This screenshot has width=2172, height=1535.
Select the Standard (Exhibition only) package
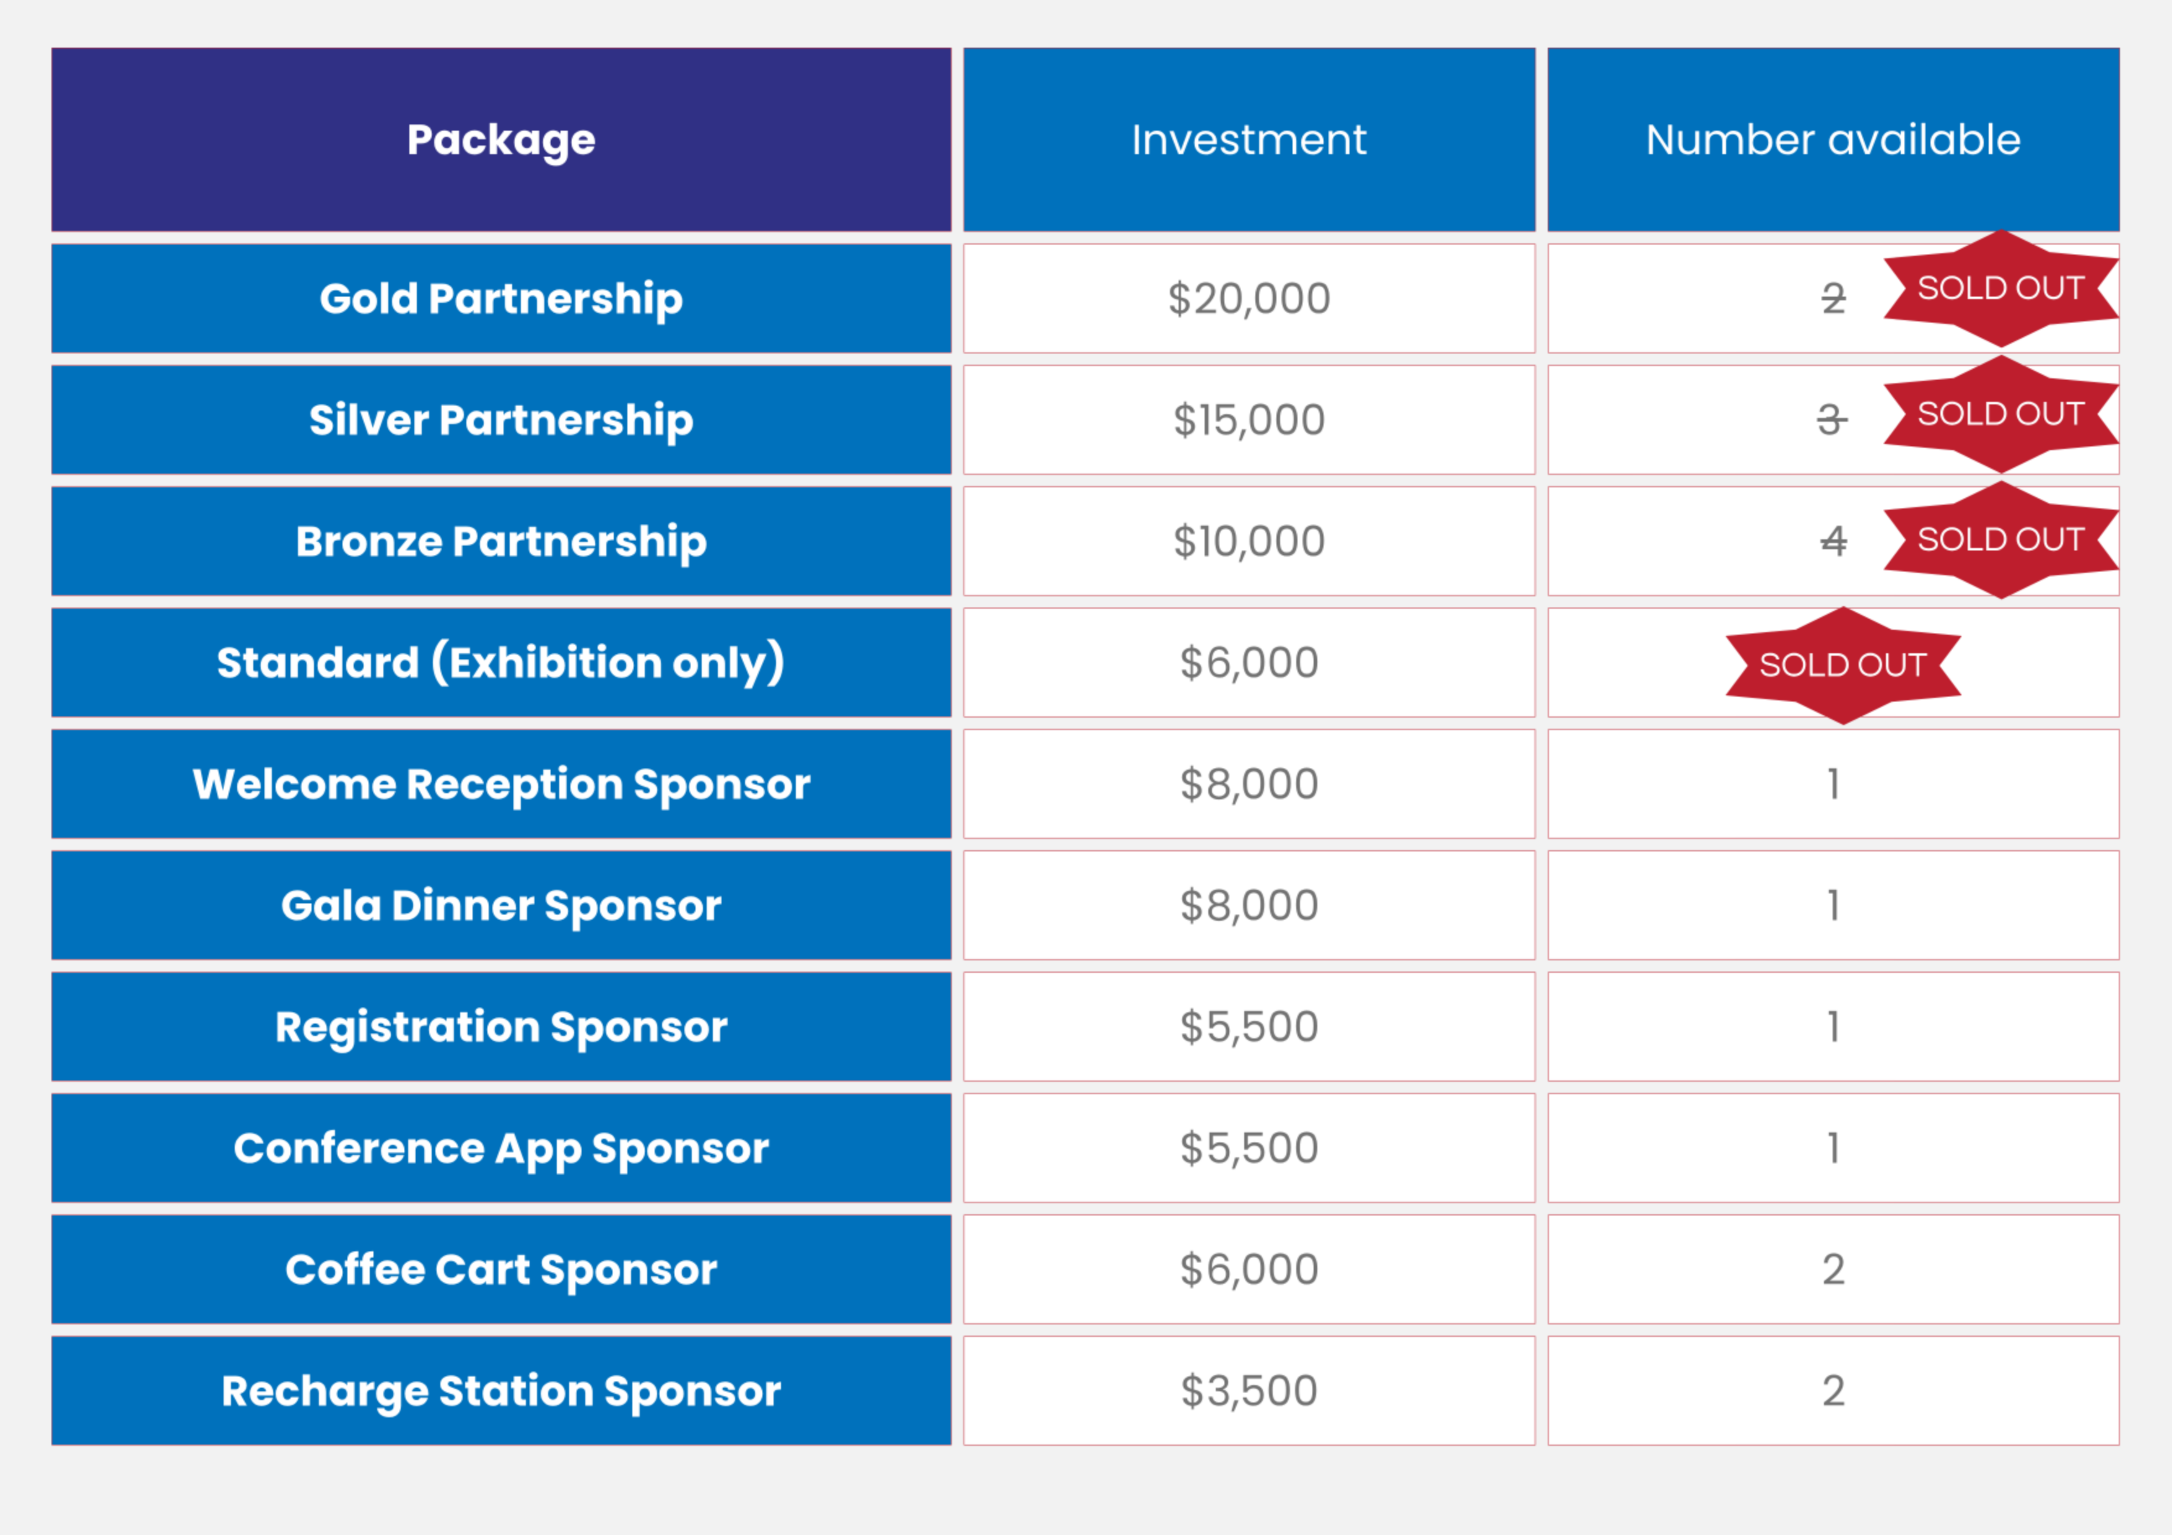pos(500,662)
